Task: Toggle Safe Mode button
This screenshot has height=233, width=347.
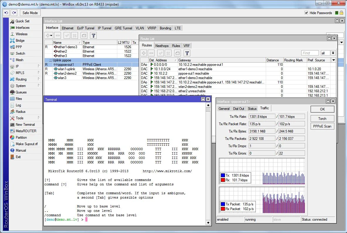Action: click(x=30, y=13)
